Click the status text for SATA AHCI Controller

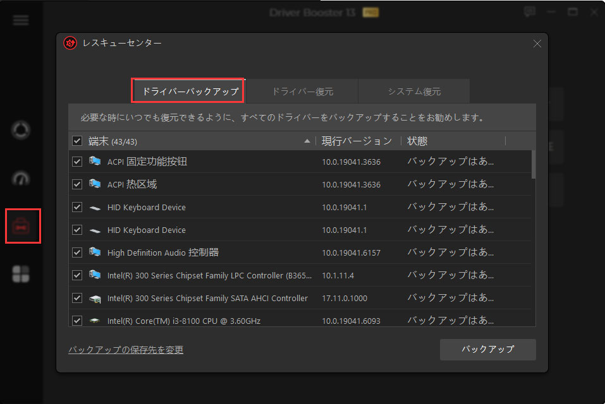coord(451,298)
